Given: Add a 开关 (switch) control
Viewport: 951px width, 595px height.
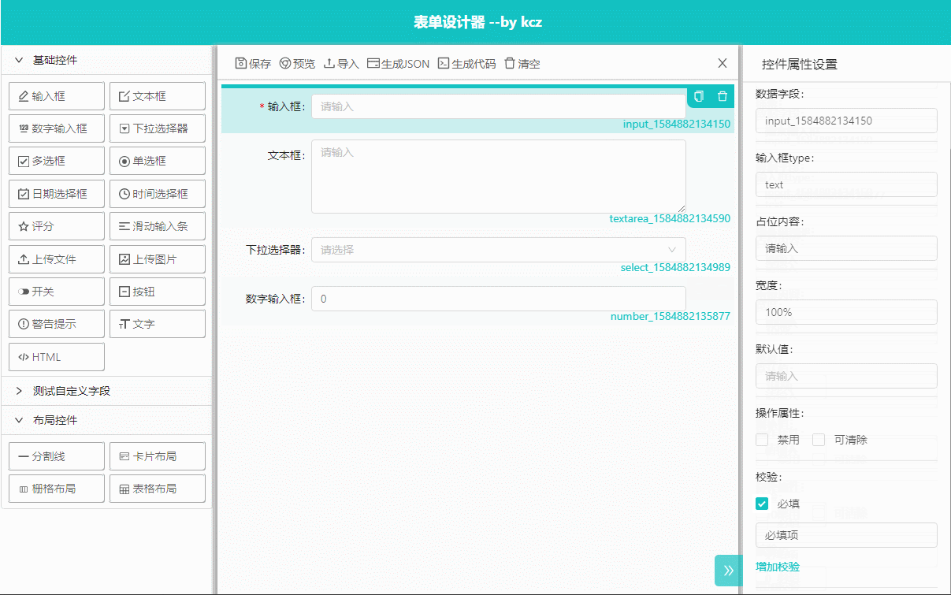Looking at the screenshot, I should [x=56, y=291].
